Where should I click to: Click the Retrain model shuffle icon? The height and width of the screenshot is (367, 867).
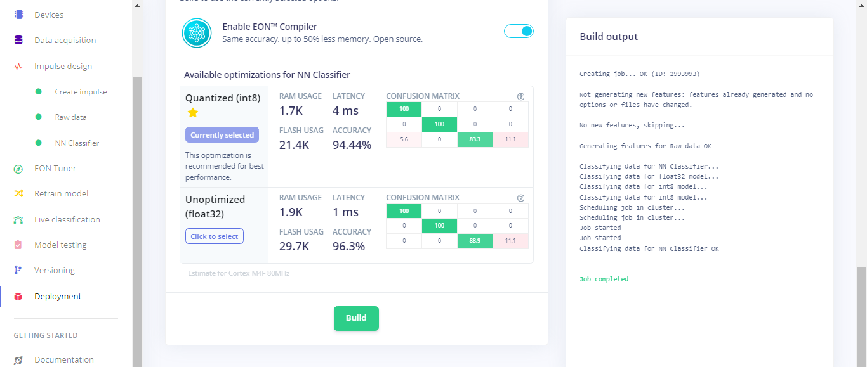[18, 194]
